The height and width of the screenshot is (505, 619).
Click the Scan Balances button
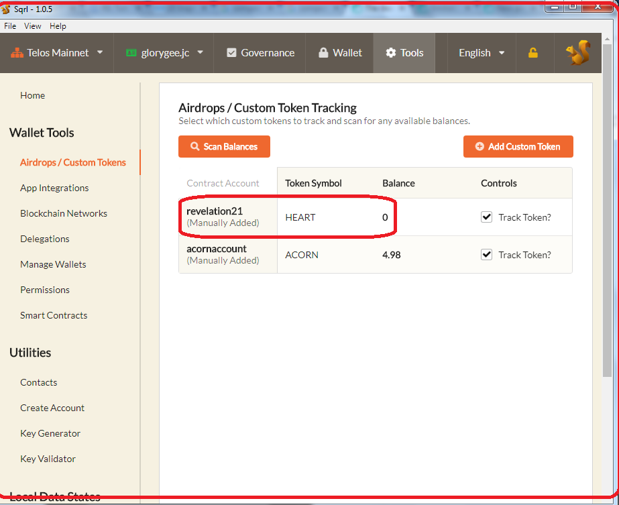224,146
